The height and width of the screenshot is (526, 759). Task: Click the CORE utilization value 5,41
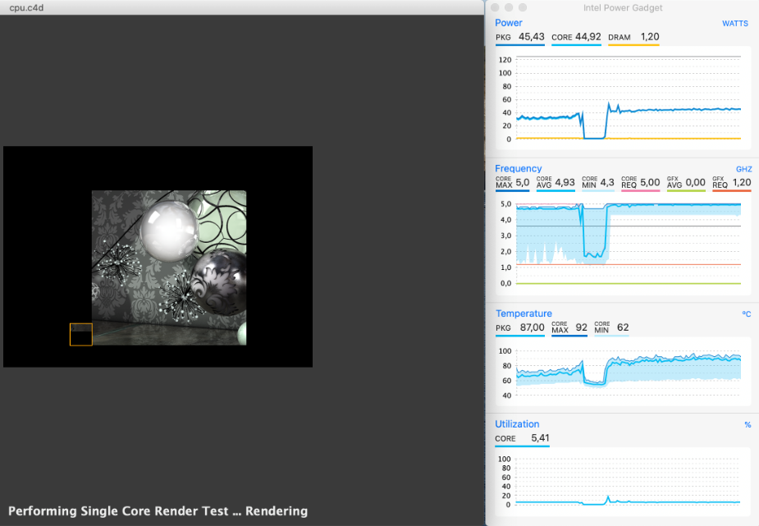pos(540,438)
